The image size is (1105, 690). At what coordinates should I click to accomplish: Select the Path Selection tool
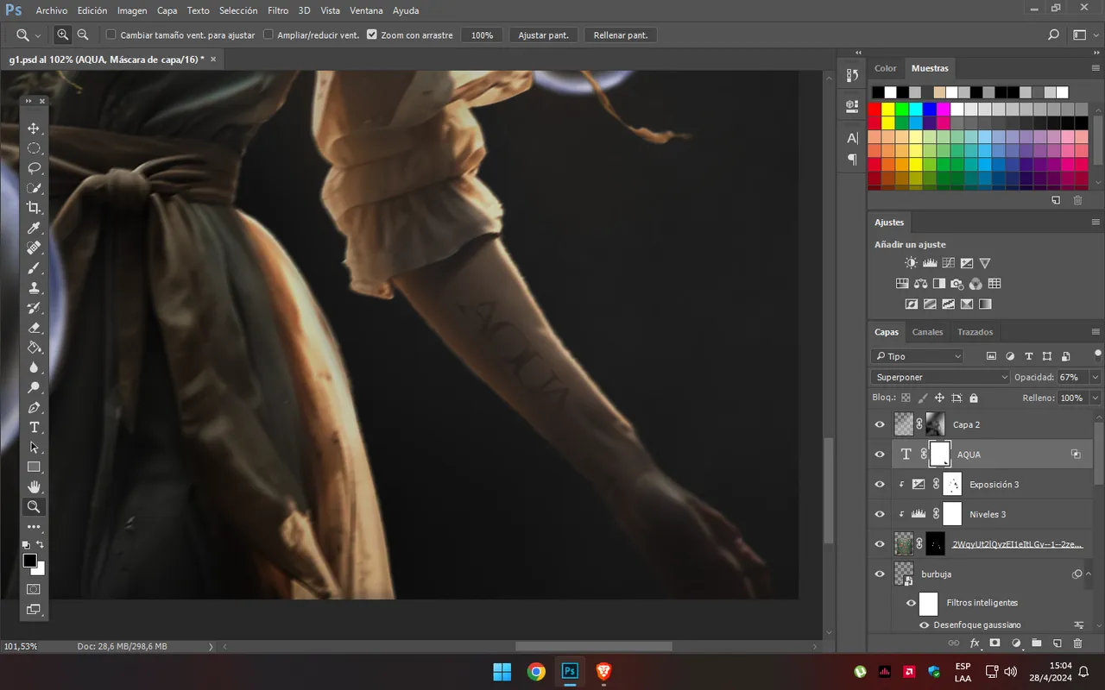[x=34, y=448]
